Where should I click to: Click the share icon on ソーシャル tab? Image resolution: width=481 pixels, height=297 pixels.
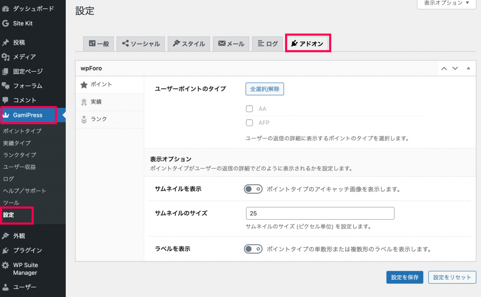pyautogui.click(x=125, y=43)
